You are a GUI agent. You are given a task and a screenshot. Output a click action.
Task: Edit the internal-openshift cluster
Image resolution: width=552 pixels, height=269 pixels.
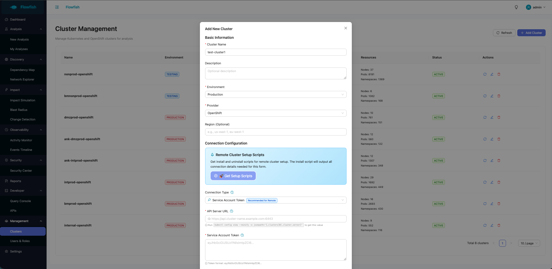[x=492, y=225]
